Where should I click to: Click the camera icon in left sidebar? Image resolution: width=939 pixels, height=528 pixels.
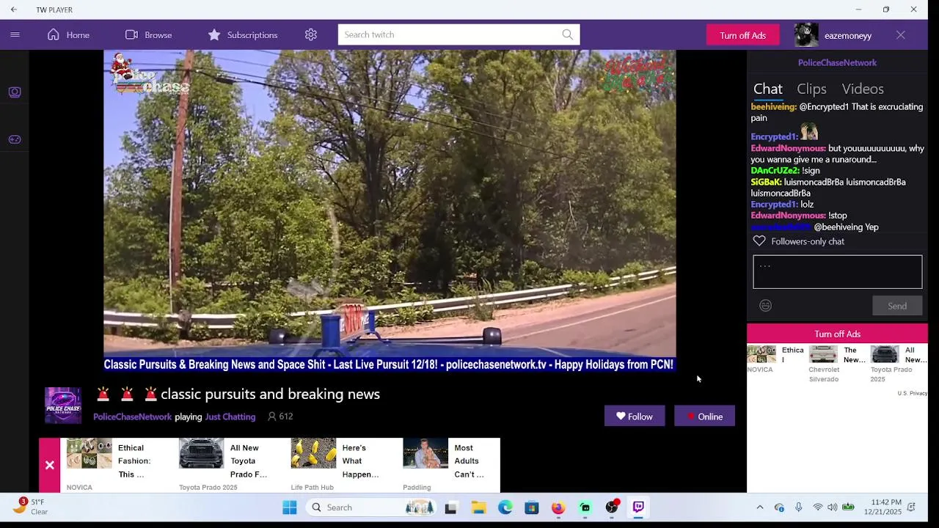15,92
